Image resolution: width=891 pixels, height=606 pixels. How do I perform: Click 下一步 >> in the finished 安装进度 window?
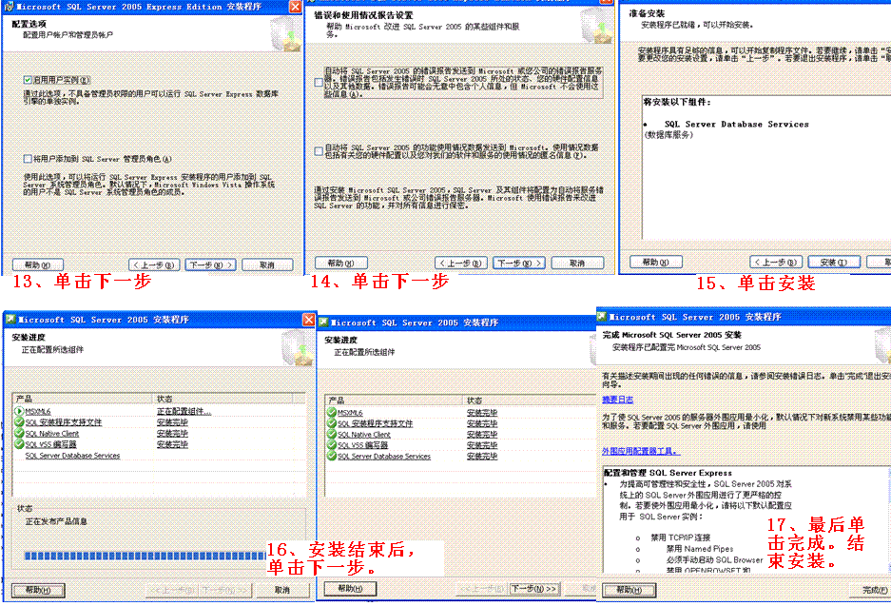point(534,589)
